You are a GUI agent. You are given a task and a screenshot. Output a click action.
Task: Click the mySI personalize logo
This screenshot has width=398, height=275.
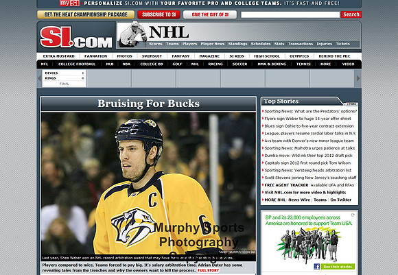point(69,3)
